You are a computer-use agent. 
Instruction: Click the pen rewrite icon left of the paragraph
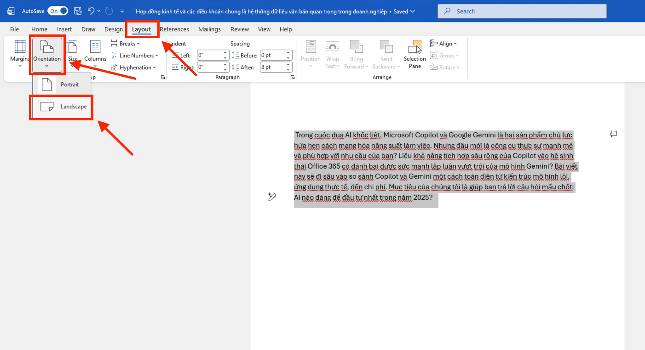click(272, 197)
